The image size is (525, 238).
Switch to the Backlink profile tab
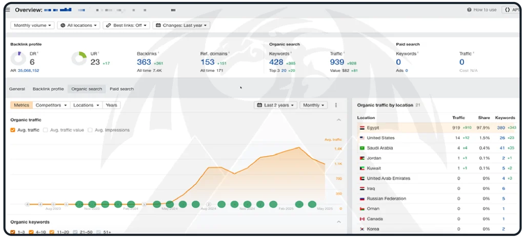(48, 89)
